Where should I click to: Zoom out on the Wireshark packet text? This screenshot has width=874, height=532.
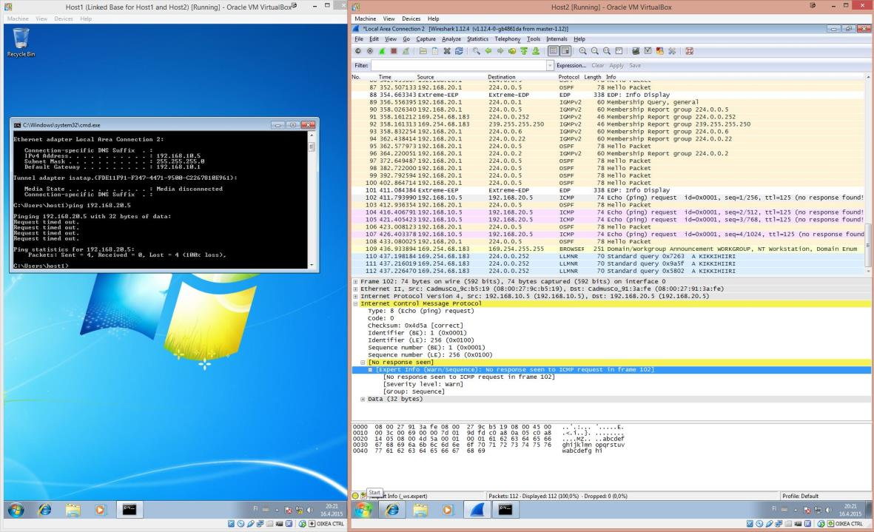pyautogui.click(x=595, y=51)
